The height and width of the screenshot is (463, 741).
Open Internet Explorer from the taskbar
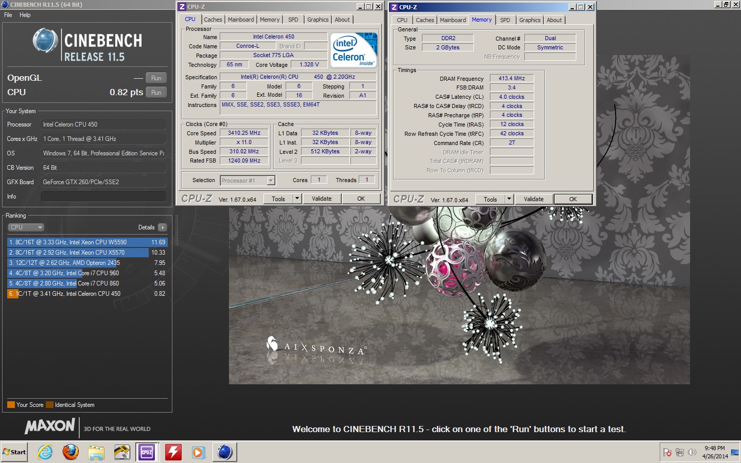pyautogui.click(x=45, y=452)
